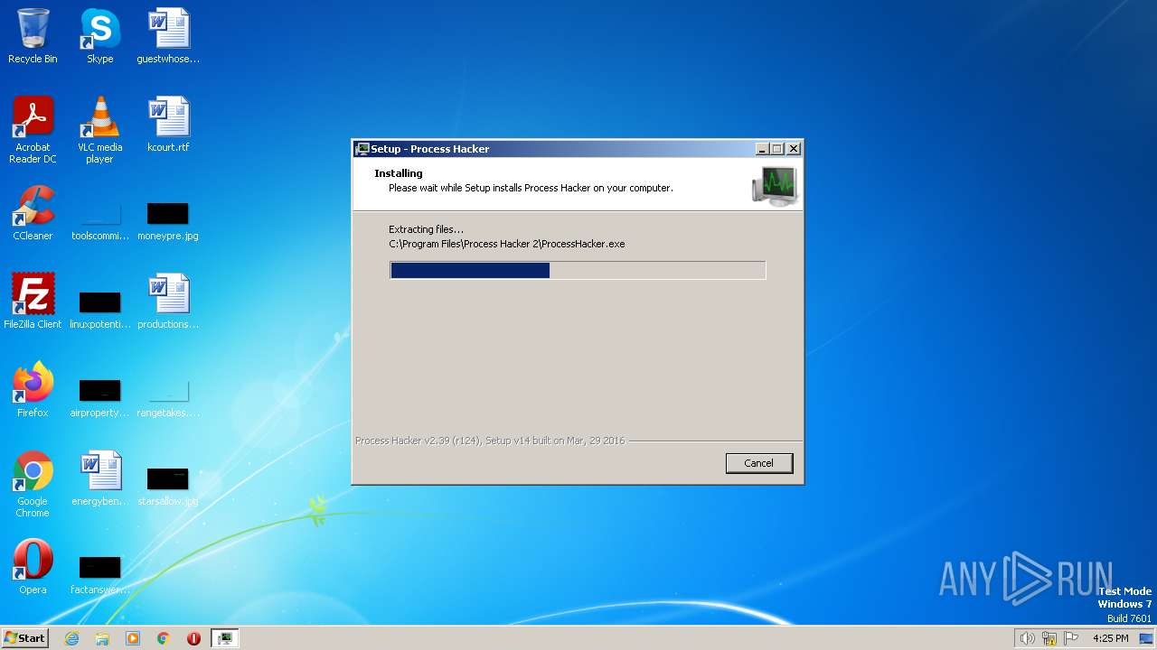Launch Opera from the desktop
Viewport: 1157px width, 650px height.
pos(33,567)
